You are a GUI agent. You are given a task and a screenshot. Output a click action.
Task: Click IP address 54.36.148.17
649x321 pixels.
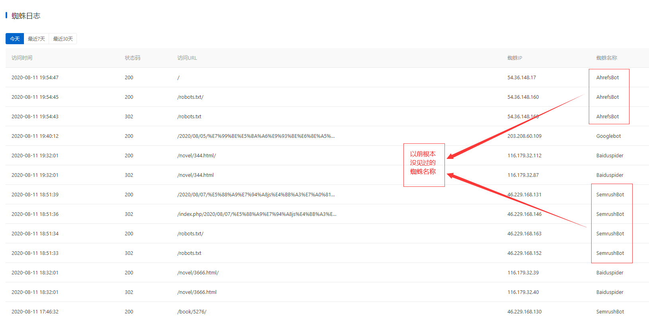521,77
